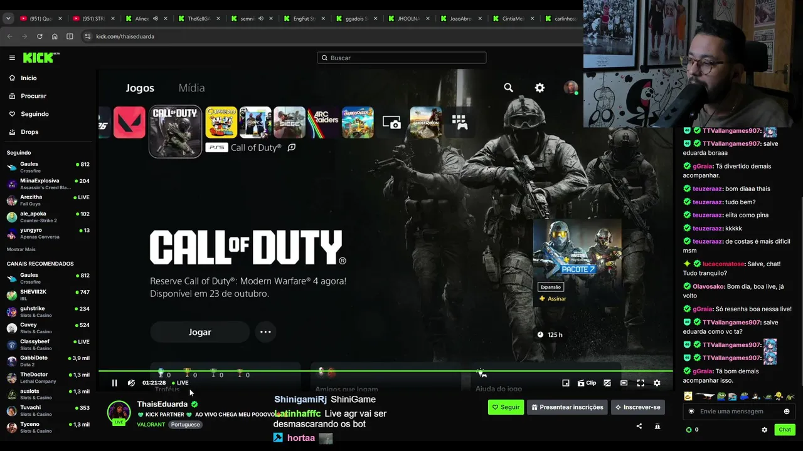
Task: Open Tuvachi recommended channel
Action: point(48,411)
